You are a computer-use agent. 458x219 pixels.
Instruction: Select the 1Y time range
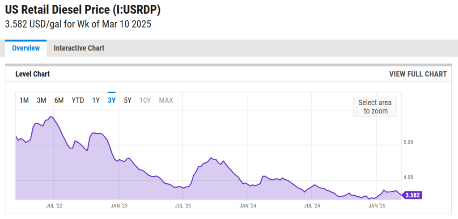click(x=96, y=100)
